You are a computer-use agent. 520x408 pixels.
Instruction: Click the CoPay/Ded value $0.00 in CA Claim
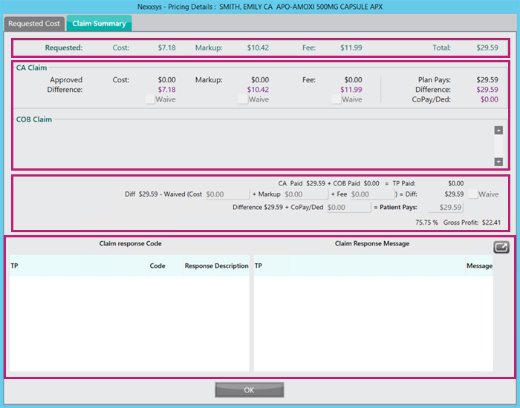click(x=490, y=99)
